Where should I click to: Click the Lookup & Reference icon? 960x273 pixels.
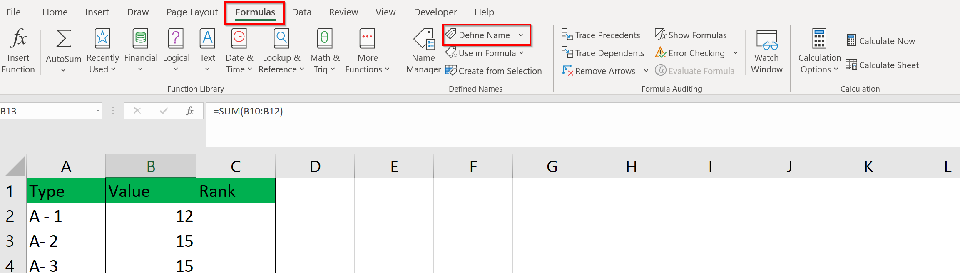pyautogui.click(x=281, y=39)
